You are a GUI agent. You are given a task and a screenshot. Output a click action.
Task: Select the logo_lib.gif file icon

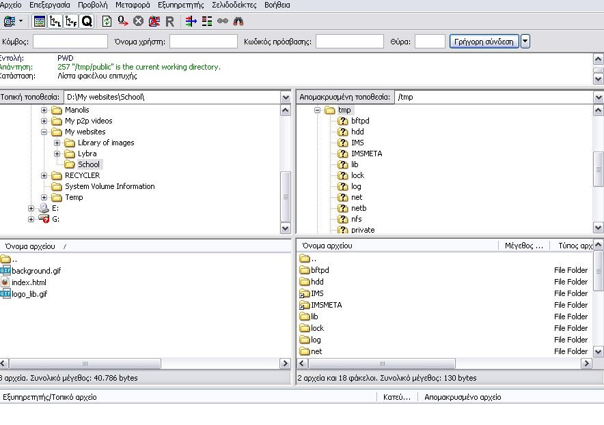click(x=5, y=294)
